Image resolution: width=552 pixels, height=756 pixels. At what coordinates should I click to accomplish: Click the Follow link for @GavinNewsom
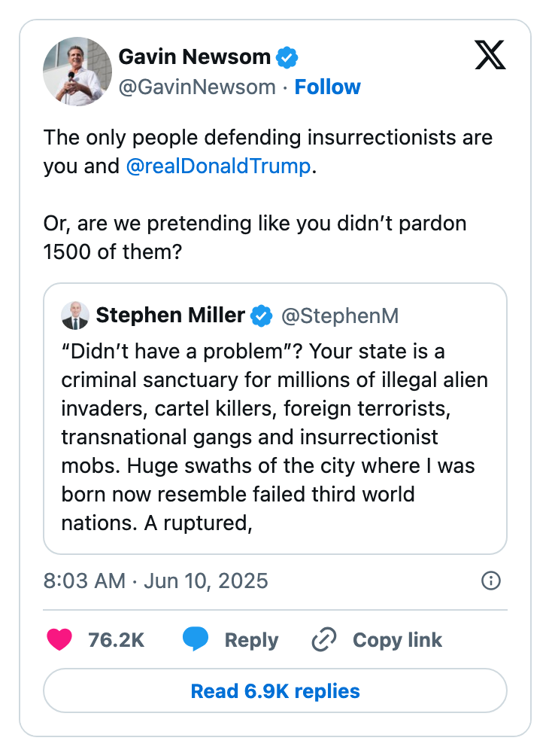click(328, 87)
